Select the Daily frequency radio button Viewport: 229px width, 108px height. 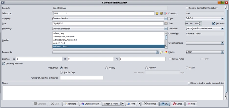[62, 68]
